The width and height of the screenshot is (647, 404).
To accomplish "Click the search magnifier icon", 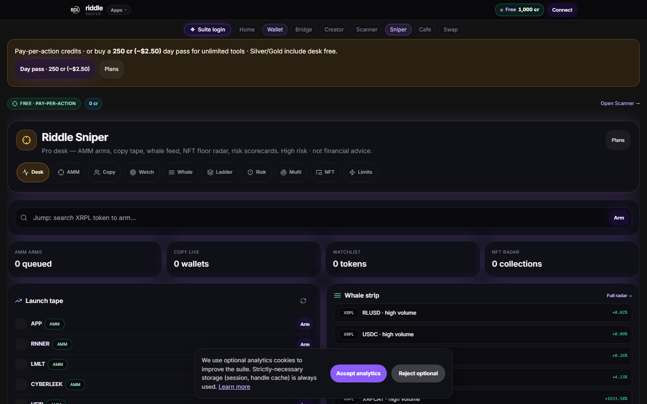I will [24, 218].
